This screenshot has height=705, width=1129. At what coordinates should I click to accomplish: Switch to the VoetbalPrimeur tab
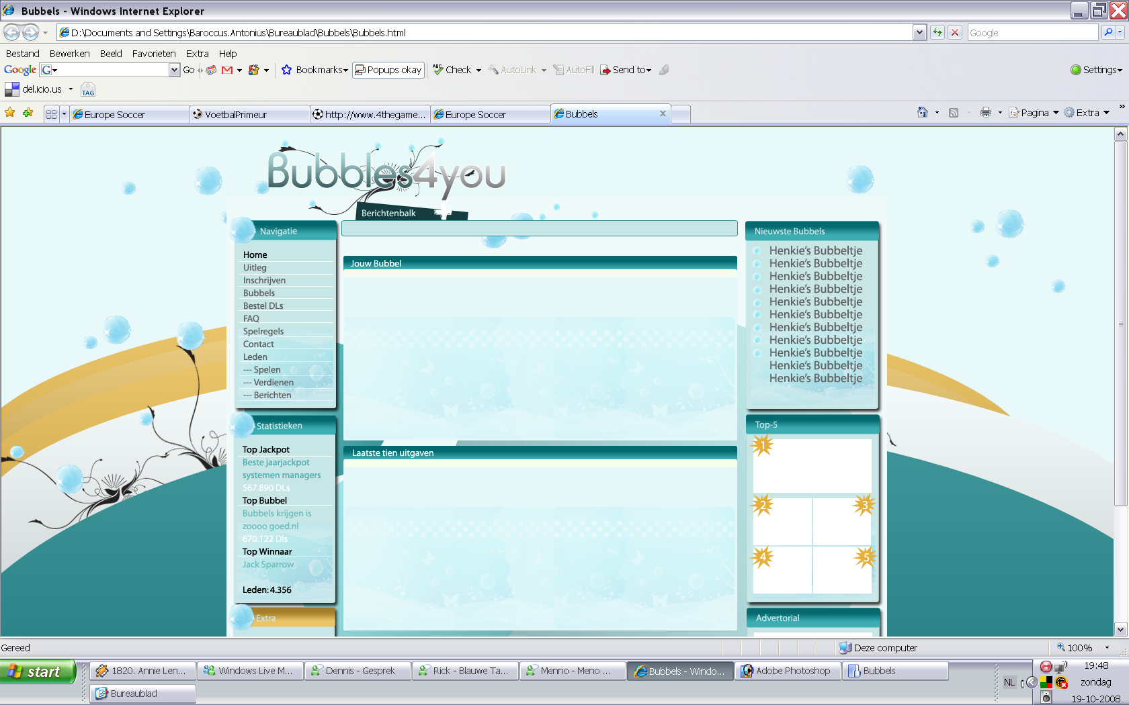pos(249,114)
